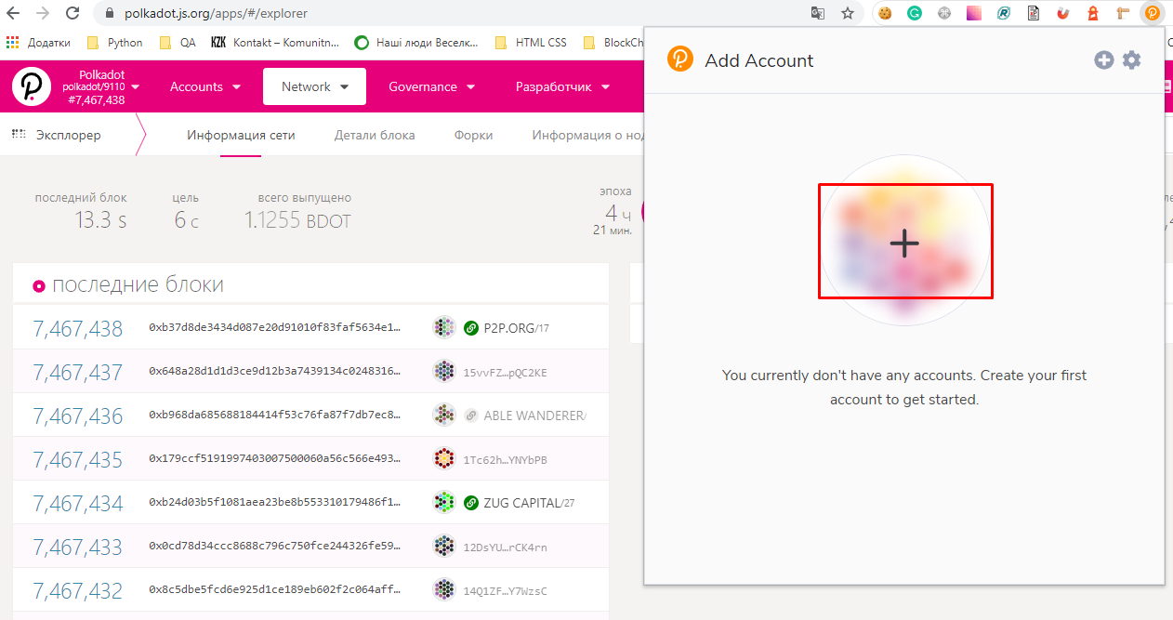Go back in browser history
The image size is (1173, 620).
pos(13,14)
